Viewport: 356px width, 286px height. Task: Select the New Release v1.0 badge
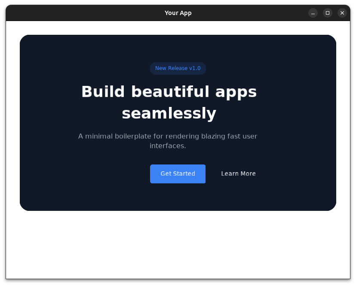click(x=178, y=68)
